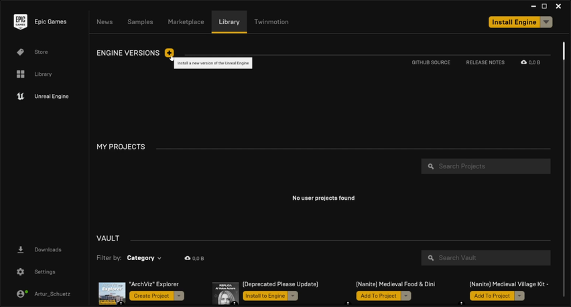571x307 pixels.
Task: Click the Vault cloud size icon
Action: [188, 258]
